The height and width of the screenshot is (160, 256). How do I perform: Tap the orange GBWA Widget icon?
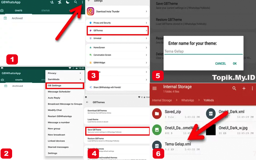click(x=91, y=63)
